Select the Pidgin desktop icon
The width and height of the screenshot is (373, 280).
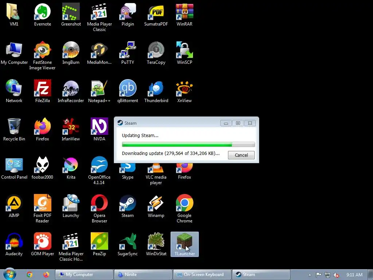tap(128, 15)
